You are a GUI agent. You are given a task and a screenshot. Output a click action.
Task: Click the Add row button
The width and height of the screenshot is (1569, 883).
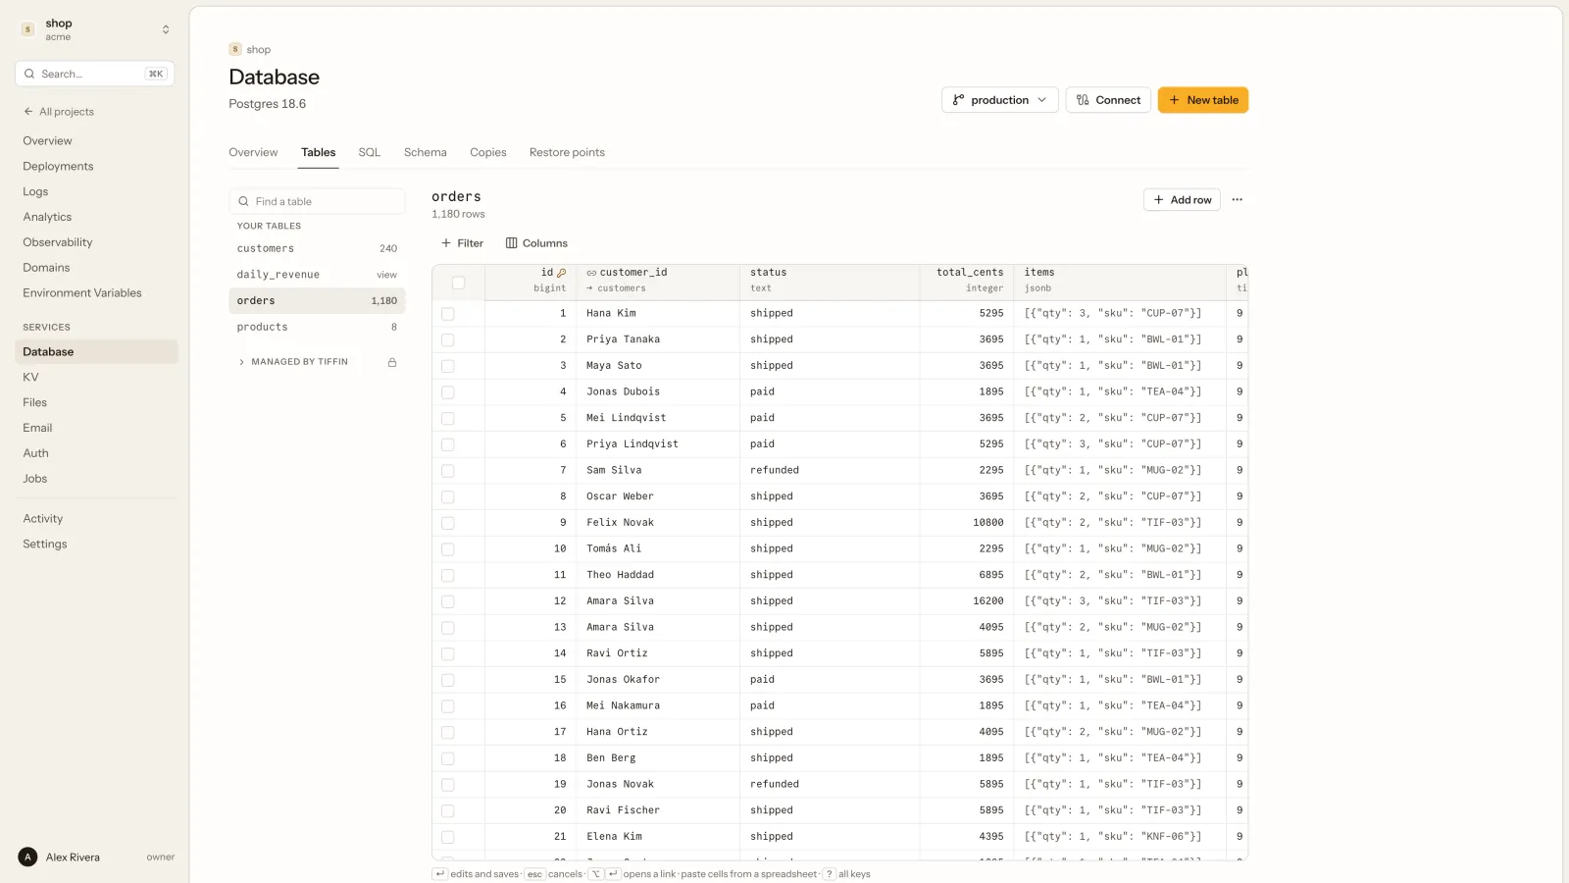point(1182,200)
